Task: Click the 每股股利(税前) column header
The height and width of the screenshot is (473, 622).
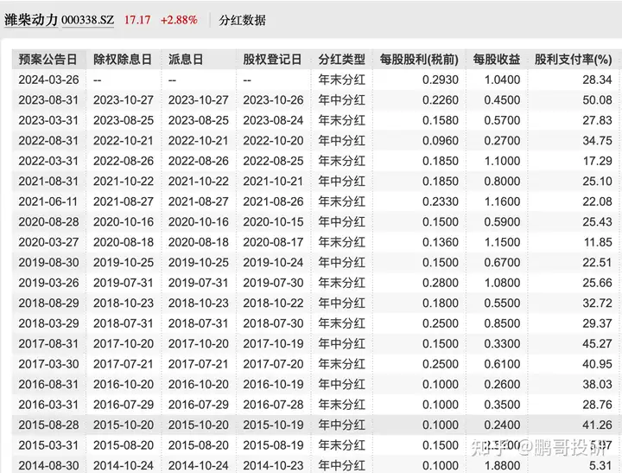Action: click(x=419, y=60)
